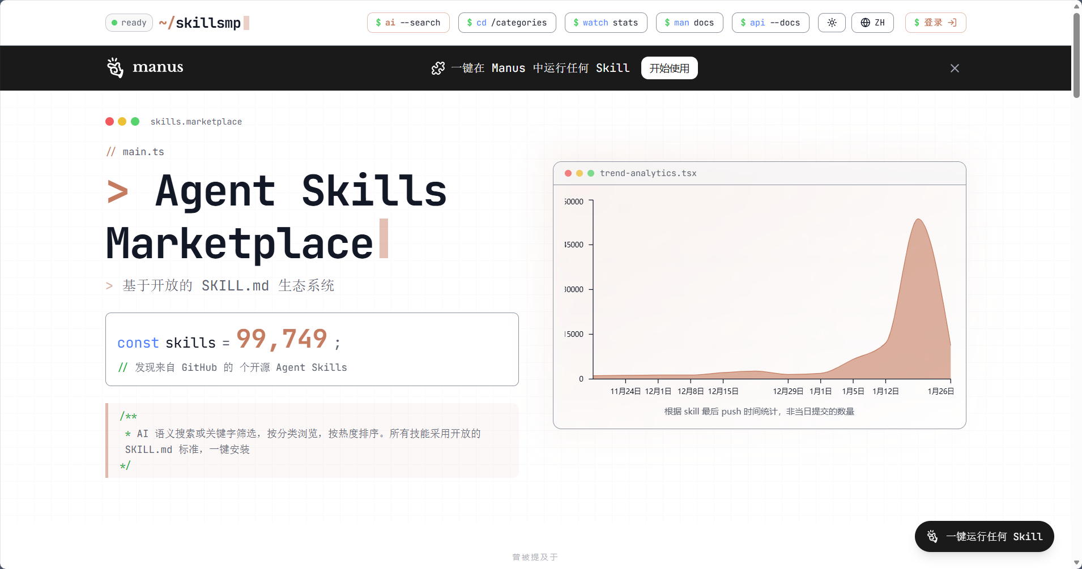The height and width of the screenshot is (569, 1082).
Task: Click the Agent Skills Marketplace heading
Action: (276, 217)
